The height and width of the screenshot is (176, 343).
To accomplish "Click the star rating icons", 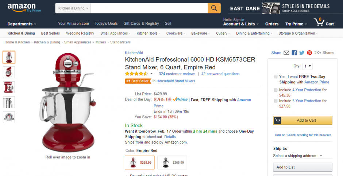I will click(136, 74).
